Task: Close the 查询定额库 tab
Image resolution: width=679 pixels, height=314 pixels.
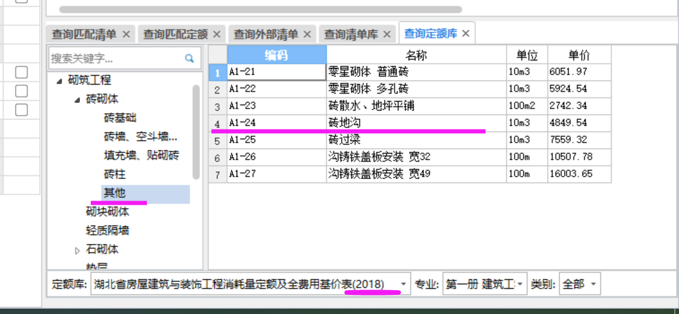Action: (x=466, y=33)
